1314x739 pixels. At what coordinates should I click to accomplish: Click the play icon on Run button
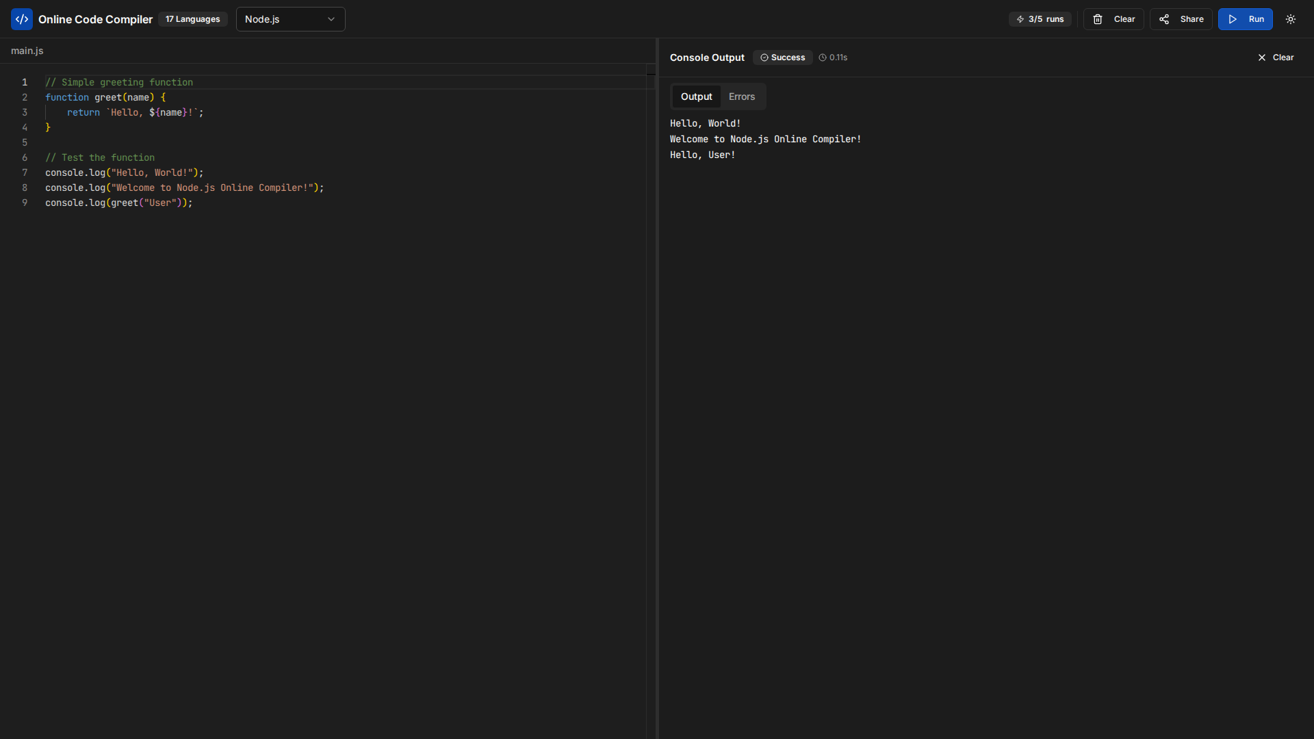coord(1232,19)
